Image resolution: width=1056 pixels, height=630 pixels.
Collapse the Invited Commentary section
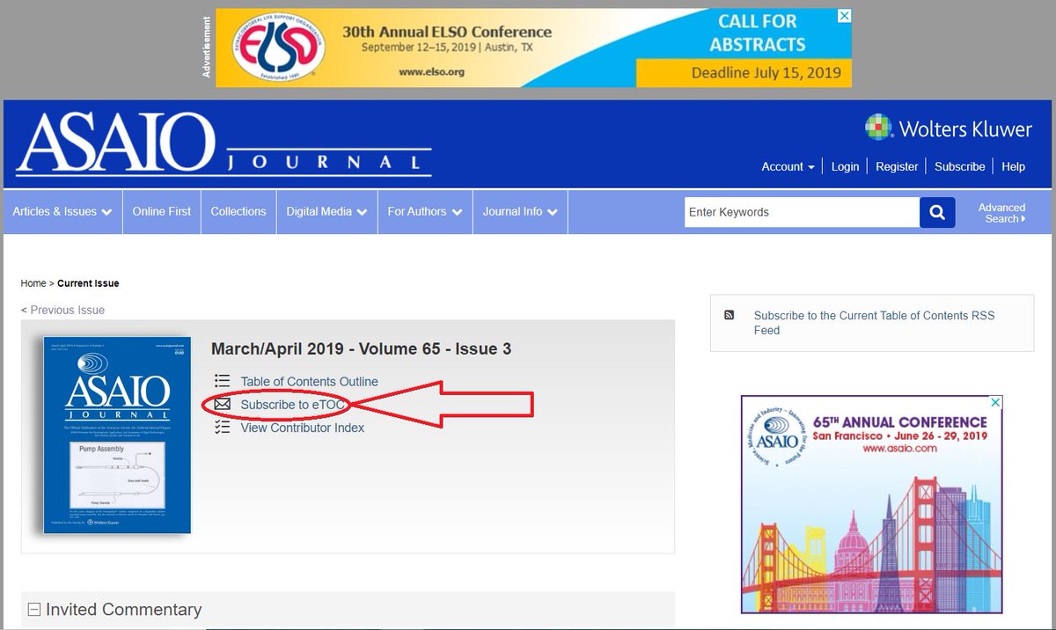pos(33,609)
